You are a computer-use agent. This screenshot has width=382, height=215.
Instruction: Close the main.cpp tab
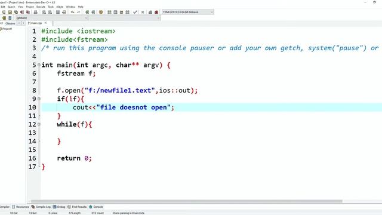45,23
